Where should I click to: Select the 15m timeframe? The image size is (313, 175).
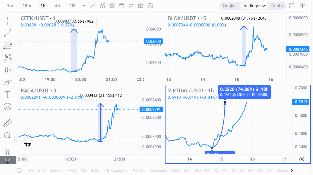(x=27, y=6)
